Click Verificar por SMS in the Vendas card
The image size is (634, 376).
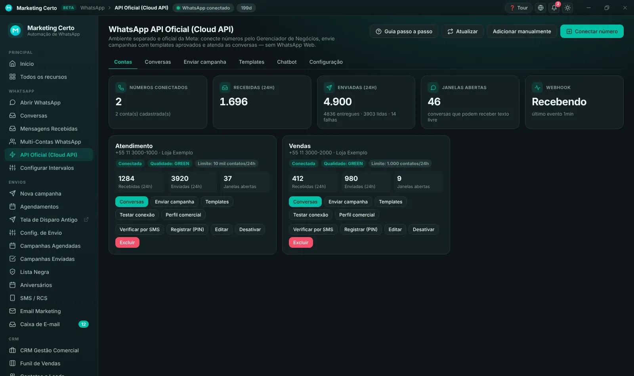tap(313, 230)
